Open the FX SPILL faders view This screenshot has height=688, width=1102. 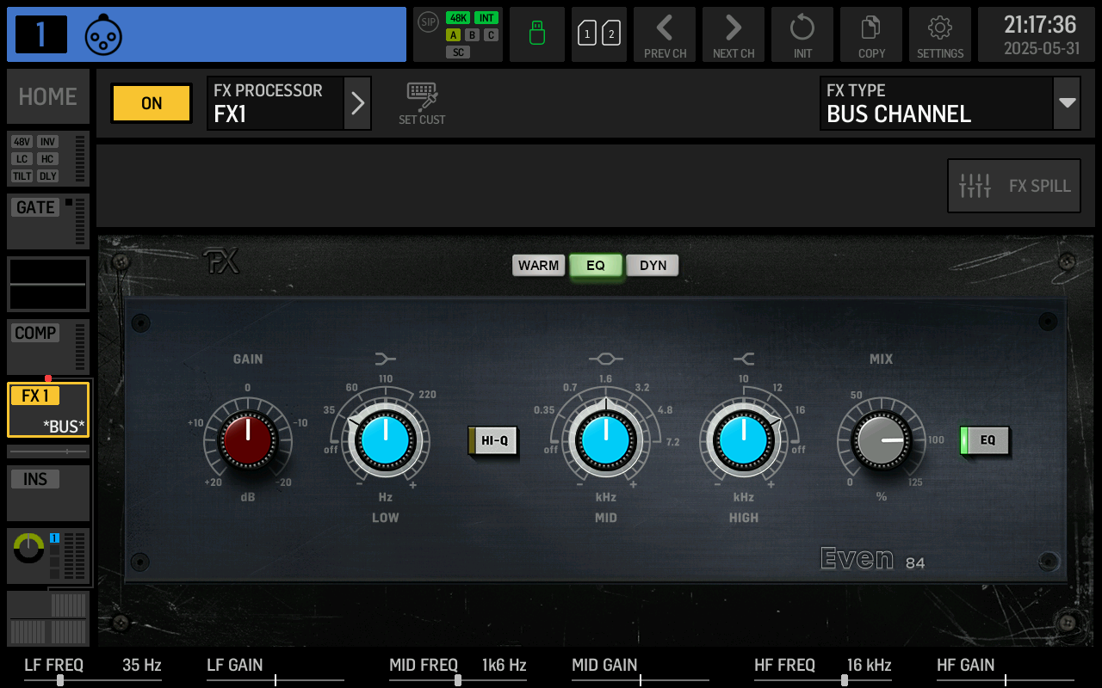(1013, 185)
